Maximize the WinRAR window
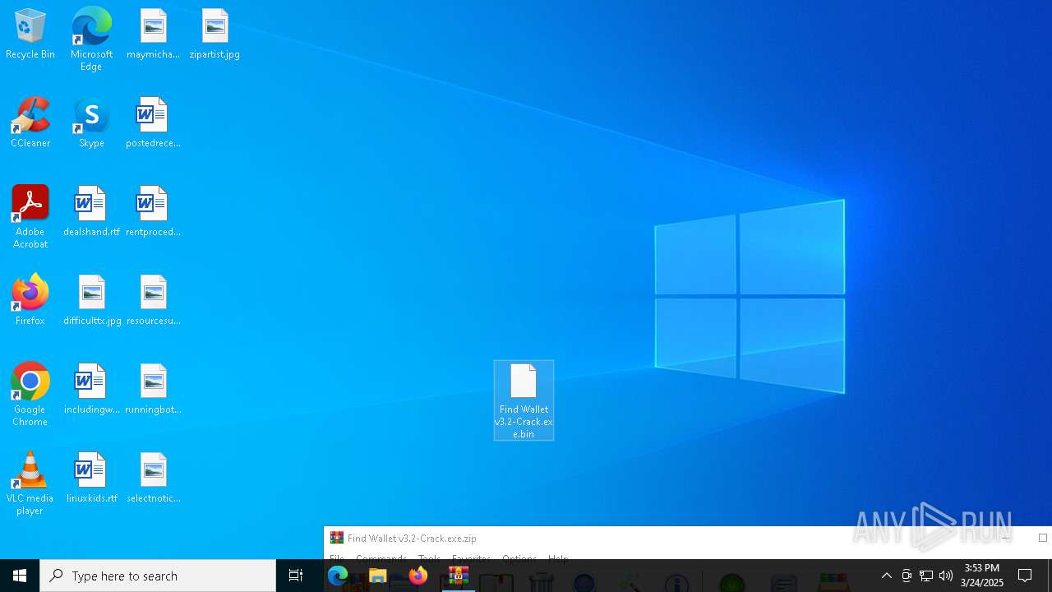Screen dimensions: 1052x592 (x=1043, y=538)
